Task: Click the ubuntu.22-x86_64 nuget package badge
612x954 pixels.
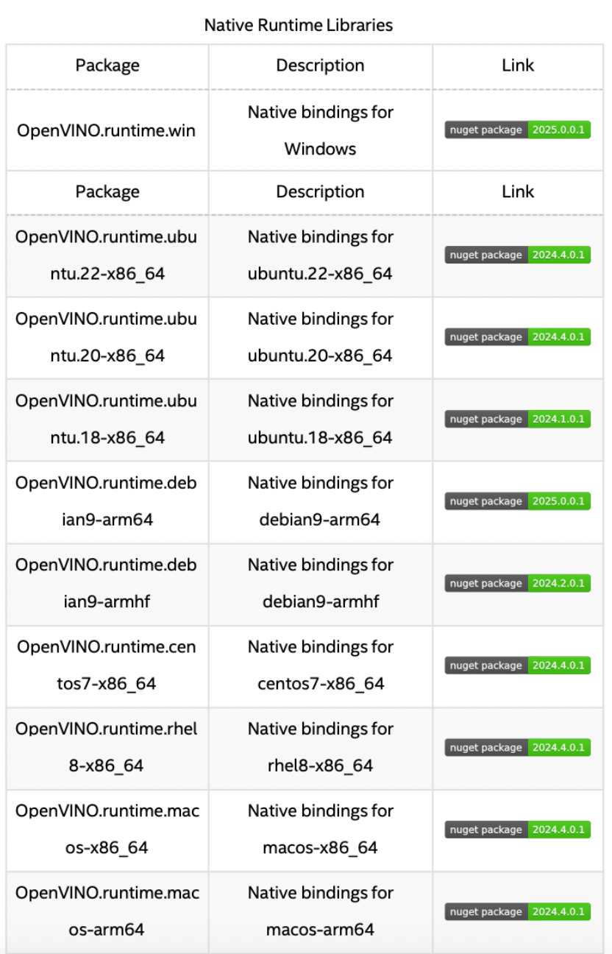Action: tap(518, 255)
